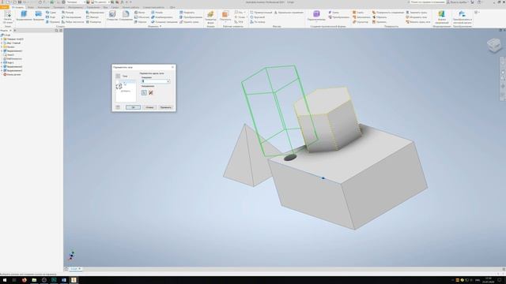The height and width of the screenshot is (284, 506).
Task: Select the Shell (Оболочка) tool
Action: 142,17
